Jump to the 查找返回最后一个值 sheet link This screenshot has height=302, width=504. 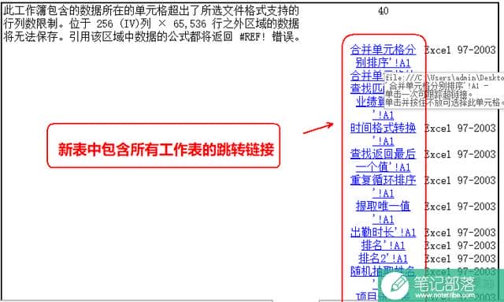383,160
